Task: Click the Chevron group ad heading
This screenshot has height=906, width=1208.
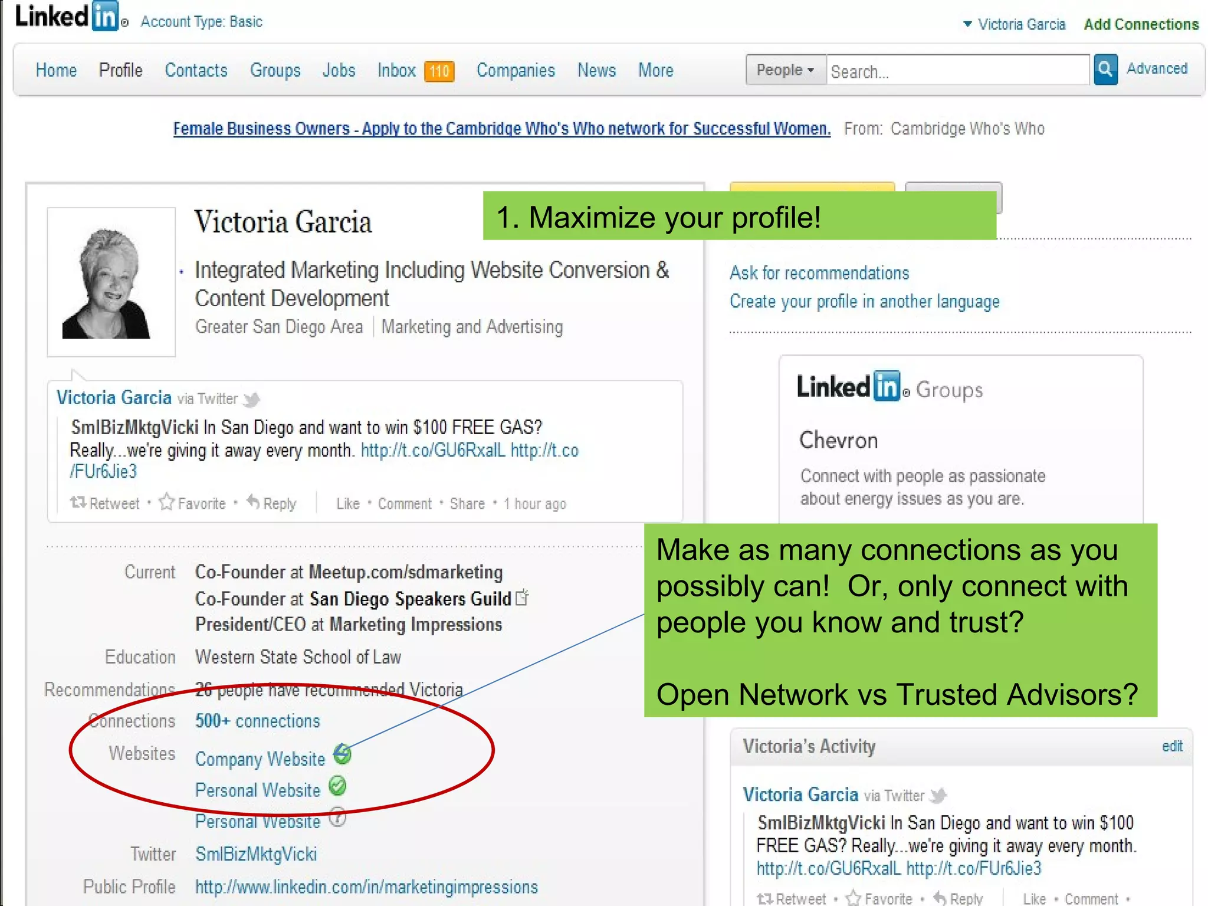Action: (x=838, y=441)
